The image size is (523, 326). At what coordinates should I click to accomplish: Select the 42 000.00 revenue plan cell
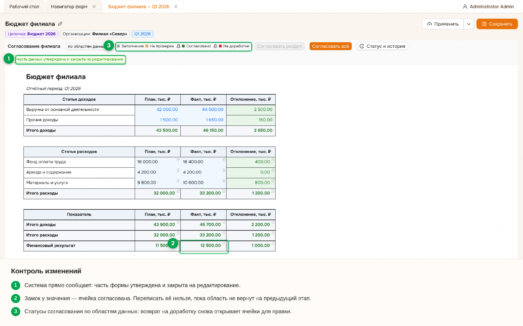click(158, 110)
